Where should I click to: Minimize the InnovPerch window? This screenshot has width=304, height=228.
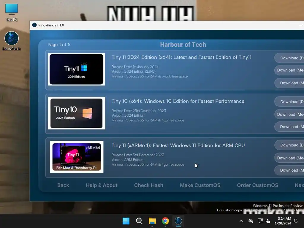coord(300,25)
